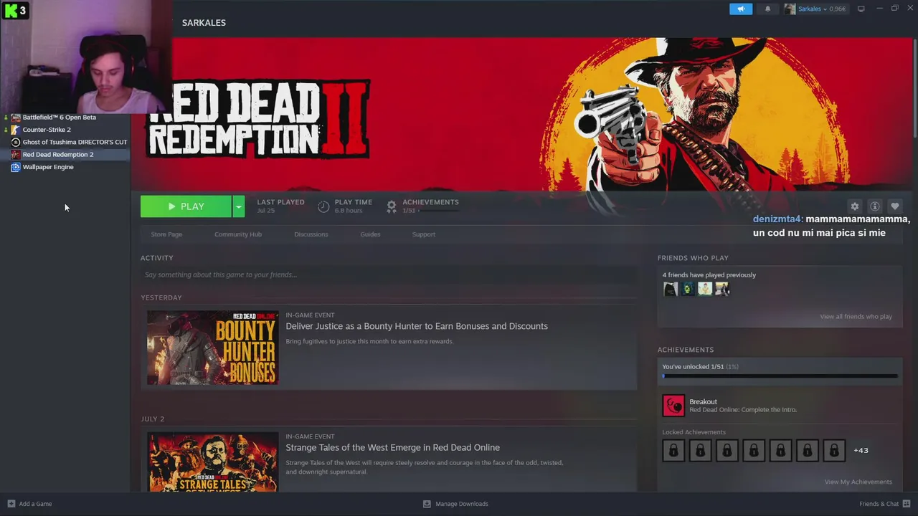Open the game settings gear button

tap(854, 206)
